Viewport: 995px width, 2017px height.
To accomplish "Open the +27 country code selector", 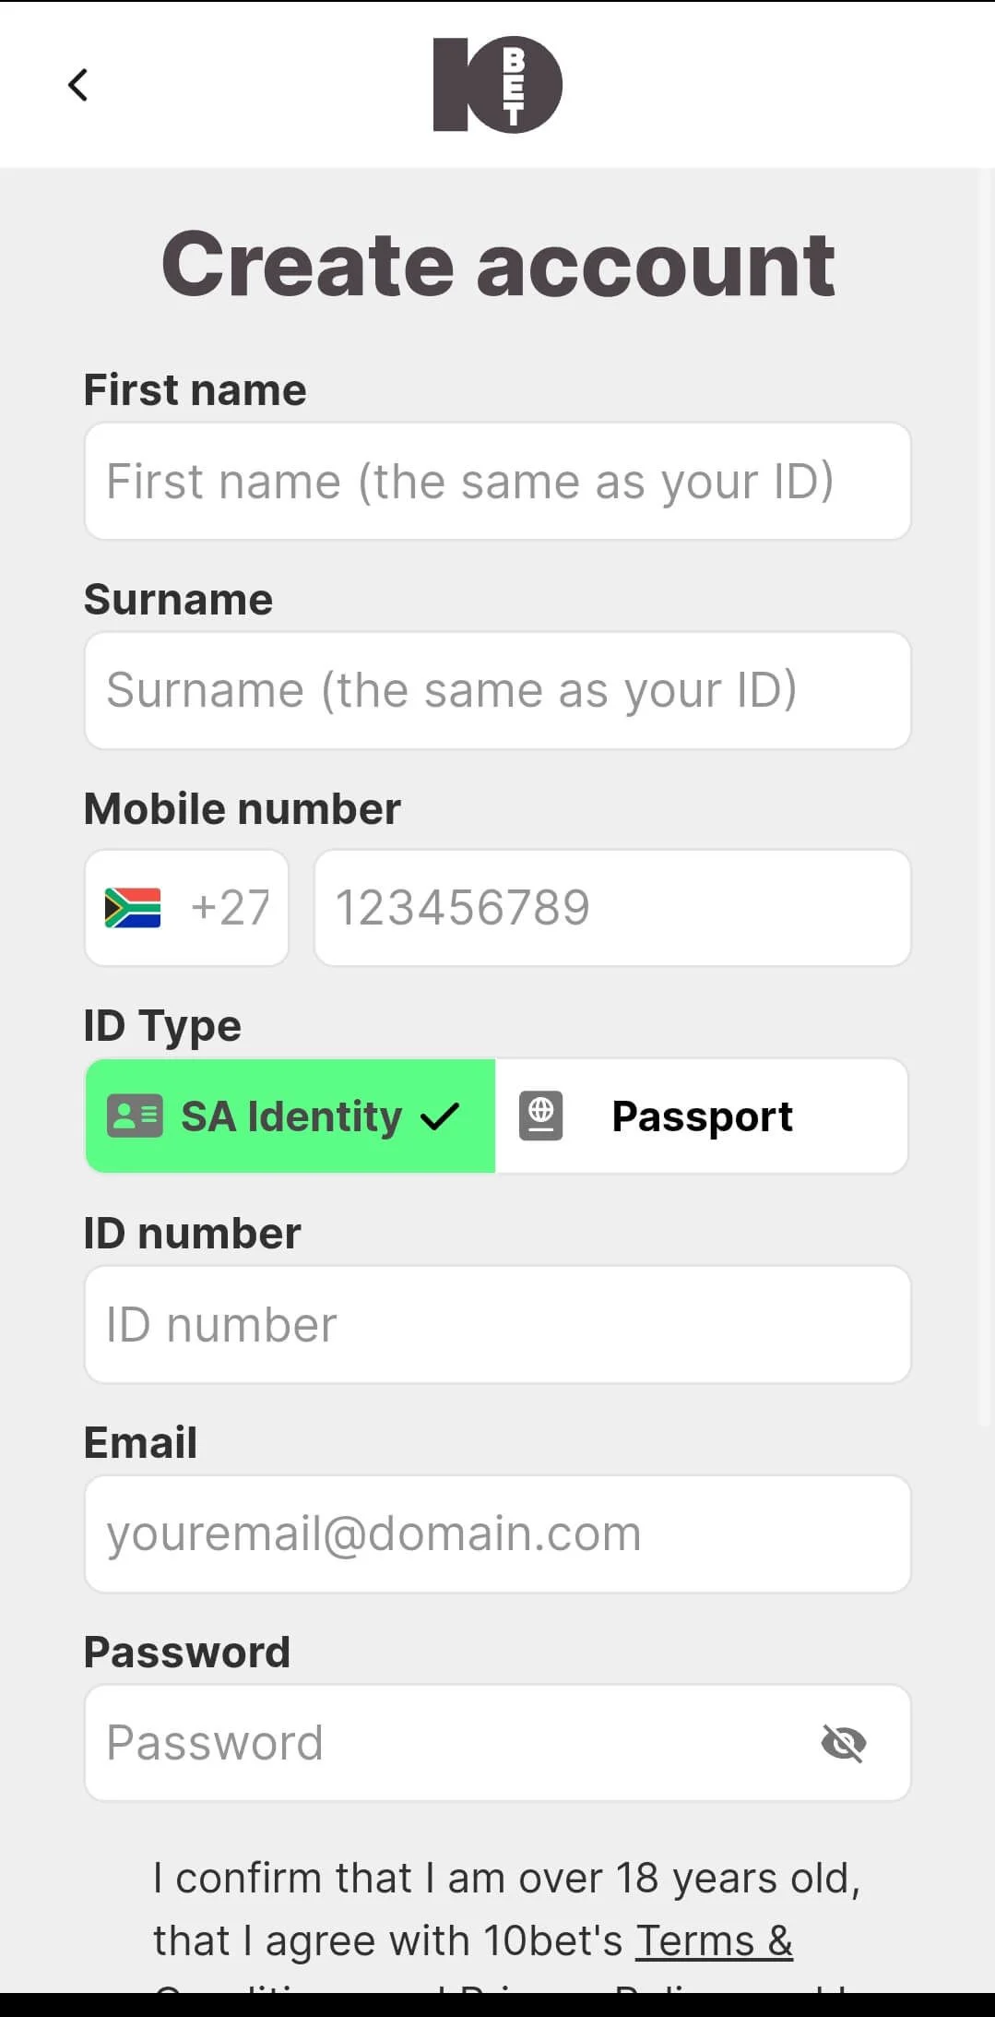I will point(187,908).
